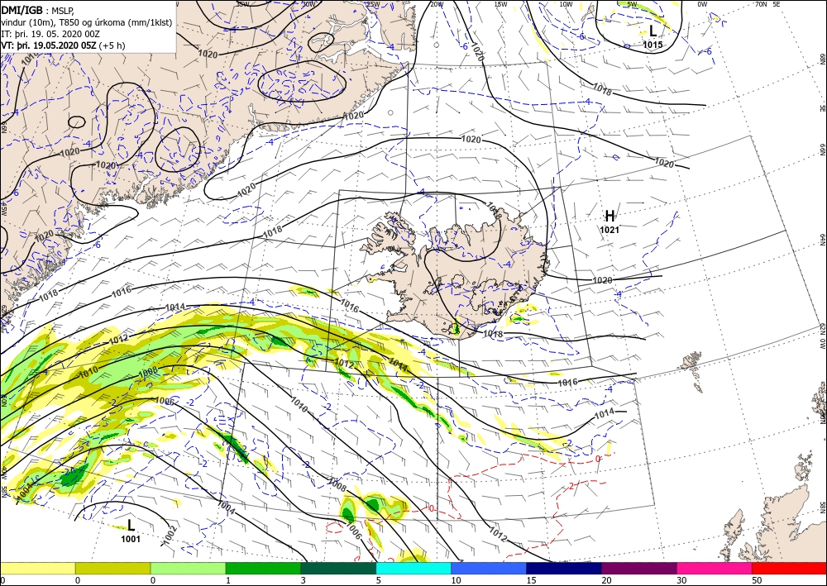
Task: Click the red '2' temperature contour label
Action: pos(573,485)
